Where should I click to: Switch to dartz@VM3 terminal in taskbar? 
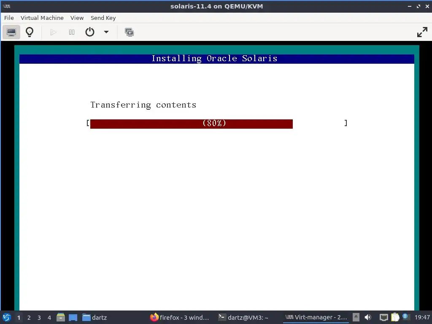pos(243,318)
